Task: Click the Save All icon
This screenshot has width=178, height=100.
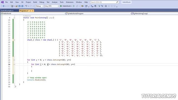Action: [22, 6]
